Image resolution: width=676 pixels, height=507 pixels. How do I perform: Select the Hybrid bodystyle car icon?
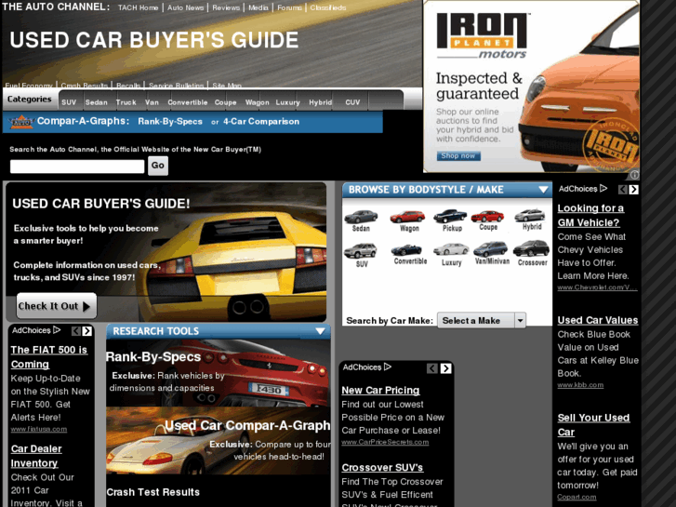530,215
